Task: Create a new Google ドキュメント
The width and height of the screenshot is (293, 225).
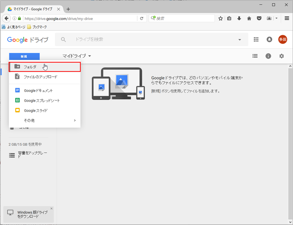Action: point(45,91)
